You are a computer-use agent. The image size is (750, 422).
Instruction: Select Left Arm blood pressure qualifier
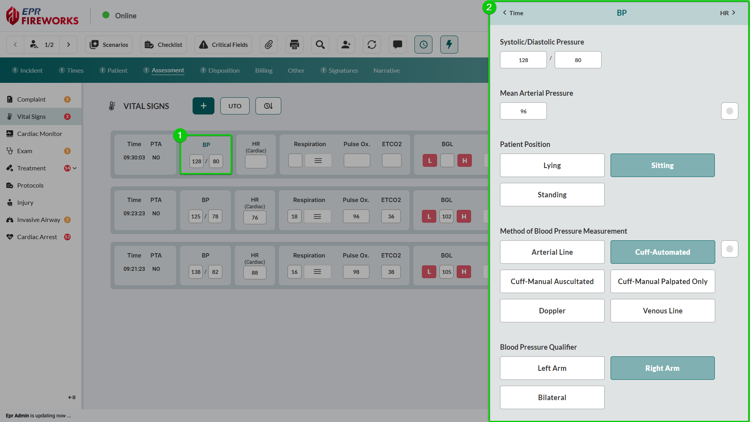tap(552, 368)
